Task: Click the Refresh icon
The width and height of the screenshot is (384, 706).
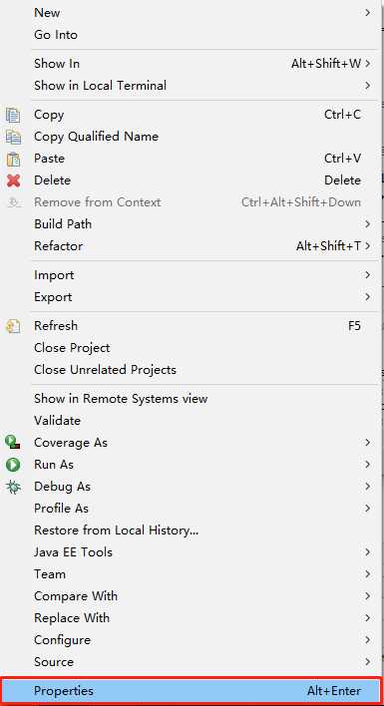Action: tap(13, 326)
